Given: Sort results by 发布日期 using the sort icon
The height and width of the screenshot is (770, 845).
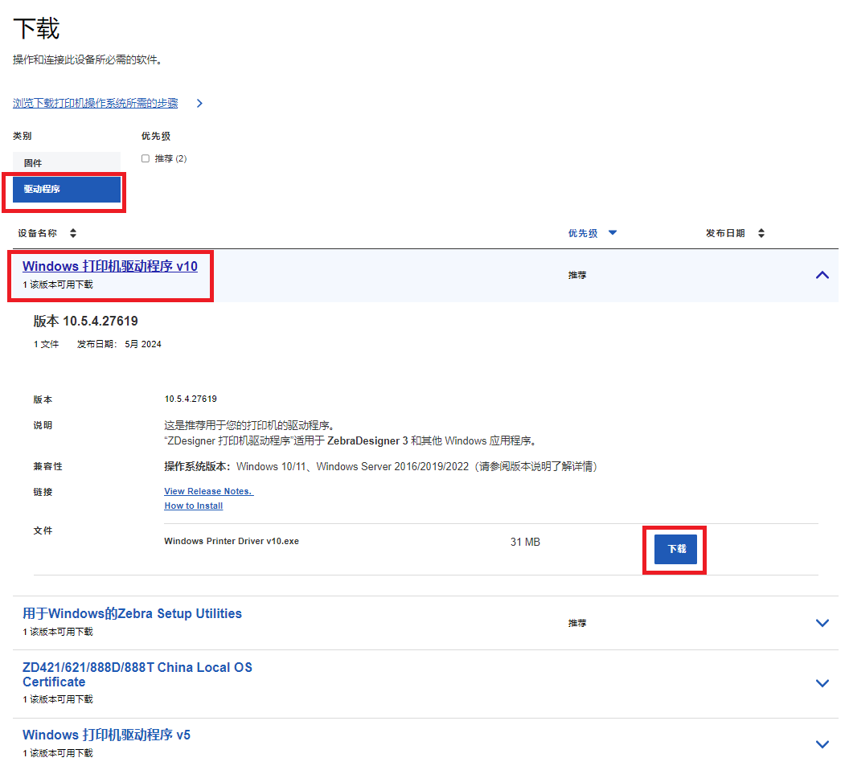Looking at the screenshot, I should click(x=760, y=232).
